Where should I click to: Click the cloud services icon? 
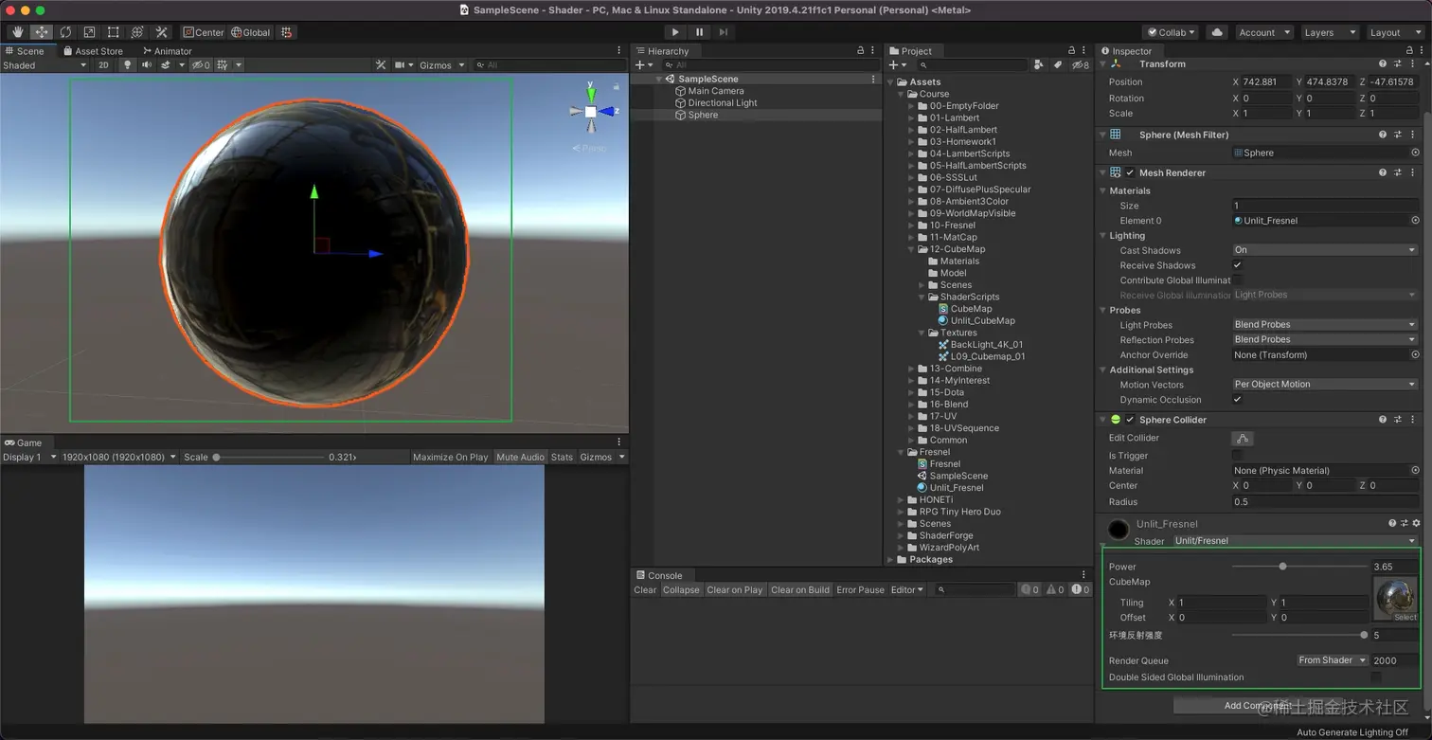click(x=1217, y=32)
